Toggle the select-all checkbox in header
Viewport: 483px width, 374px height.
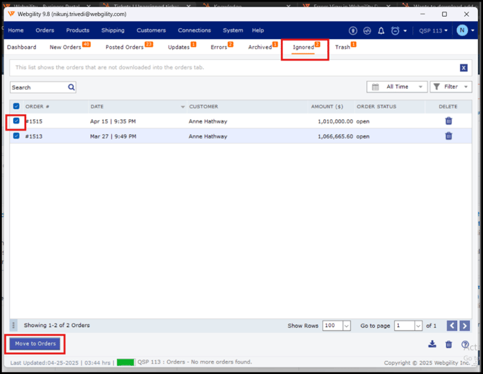pyautogui.click(x=17, y=106)
